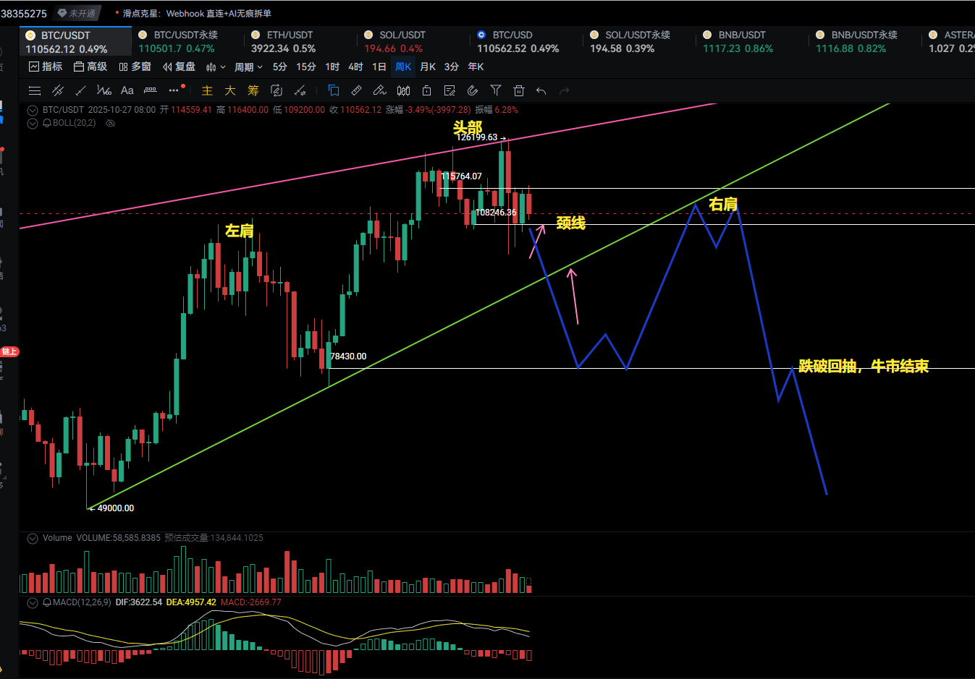Screen dimensions: 975x679
Task: Open more drawing tools ellipsis
Action: 173,90
